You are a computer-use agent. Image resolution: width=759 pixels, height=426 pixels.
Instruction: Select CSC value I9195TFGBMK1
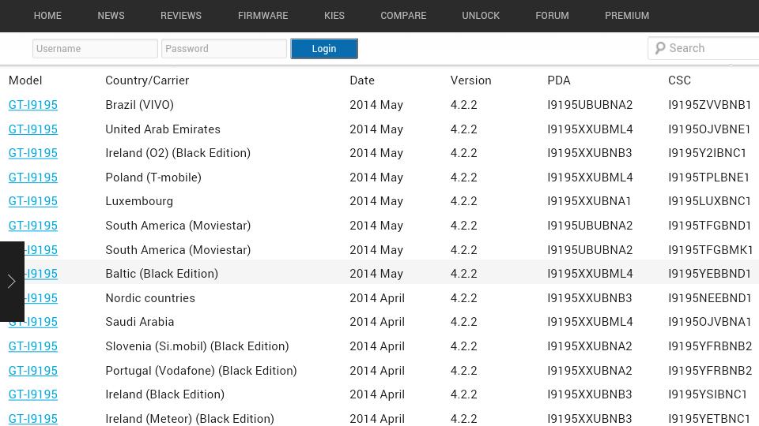(x=711, y=250)
